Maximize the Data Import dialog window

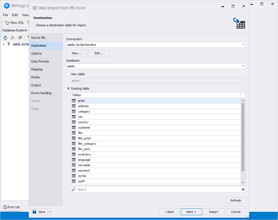tap(233, 6)
